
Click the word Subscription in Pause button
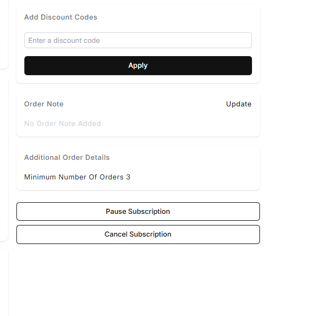tap(149, 211)
